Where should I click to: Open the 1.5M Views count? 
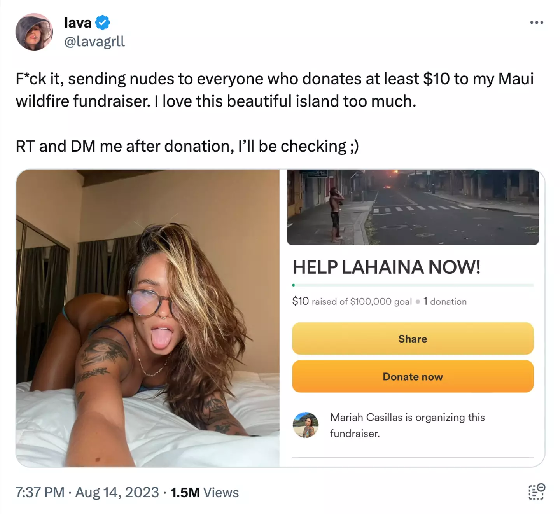(x=205, y=492)
